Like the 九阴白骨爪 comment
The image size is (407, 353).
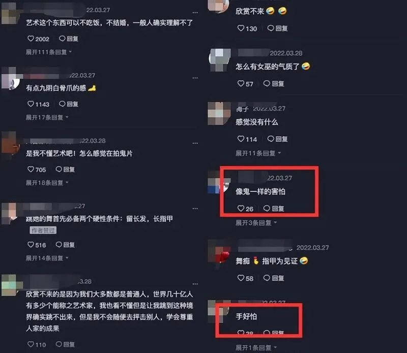tap(31, 104)
